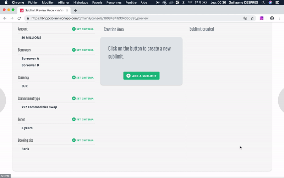Screen dimensions: 284x178
Task: Click the Y57 Commodities swap value
Action: [39, 107]
